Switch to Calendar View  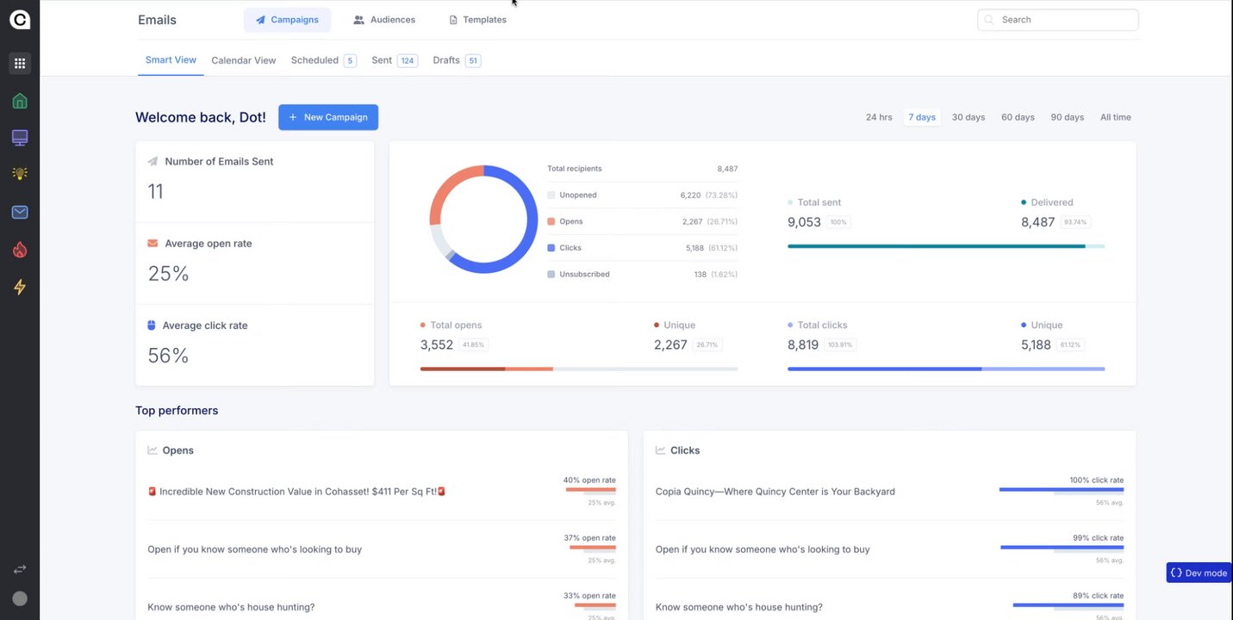(244, 60)
